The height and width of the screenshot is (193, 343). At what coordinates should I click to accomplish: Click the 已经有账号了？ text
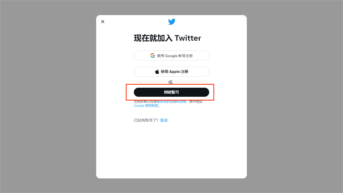[x=146, y=120]
